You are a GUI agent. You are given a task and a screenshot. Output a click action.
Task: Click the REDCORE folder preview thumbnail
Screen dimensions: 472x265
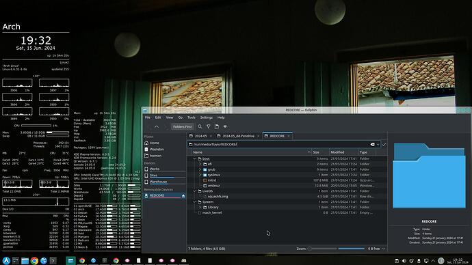[429, 176]
